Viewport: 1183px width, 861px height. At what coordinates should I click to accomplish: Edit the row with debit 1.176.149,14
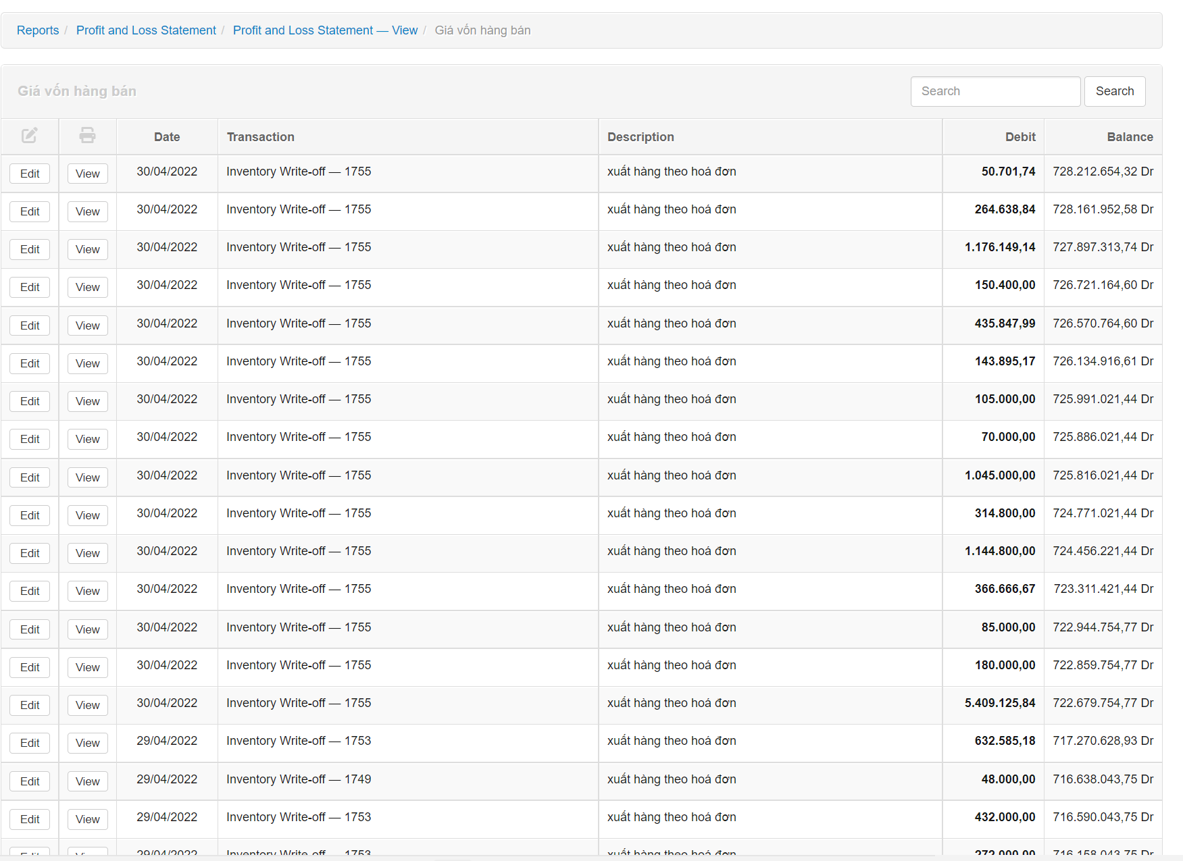[30, 249]
